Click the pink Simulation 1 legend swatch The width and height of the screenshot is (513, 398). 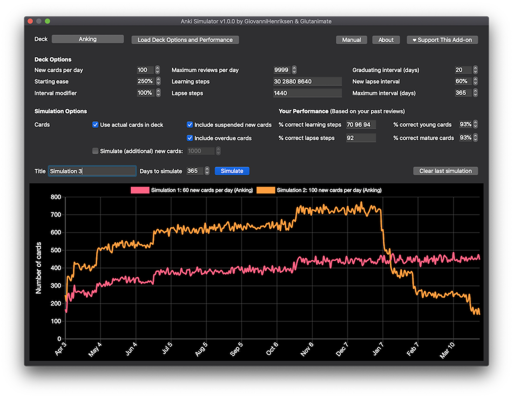pos(140,190)
